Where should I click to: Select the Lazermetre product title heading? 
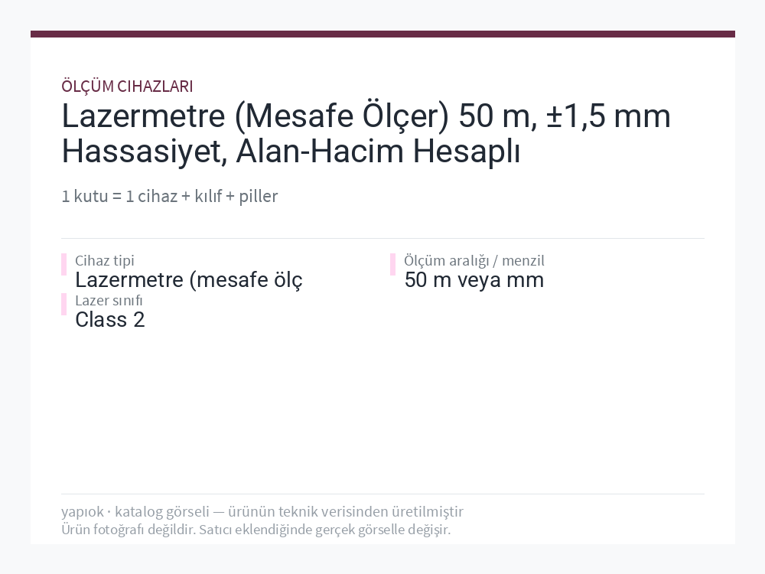366,133
